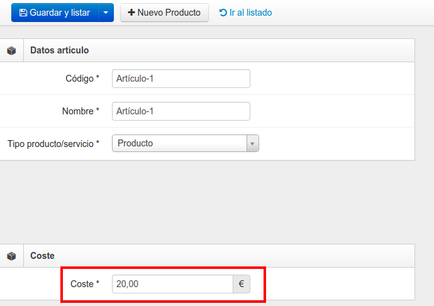
Task: Focus the Coste amount field showing 20,00
Action: 172,284
